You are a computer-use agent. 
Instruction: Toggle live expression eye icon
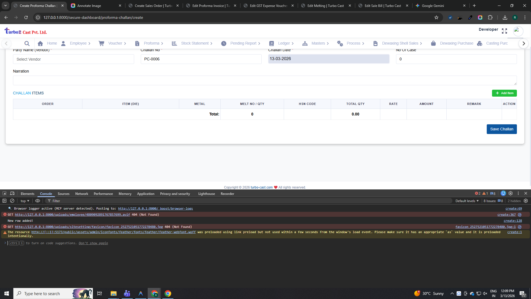(x=38, y=201)
